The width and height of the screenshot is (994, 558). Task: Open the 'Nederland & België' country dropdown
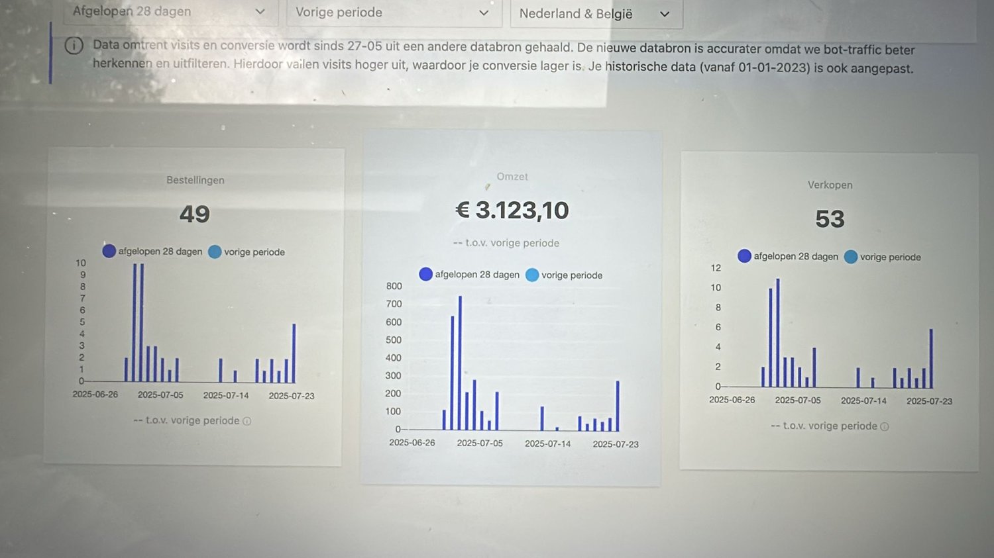(x=596, y=14)
